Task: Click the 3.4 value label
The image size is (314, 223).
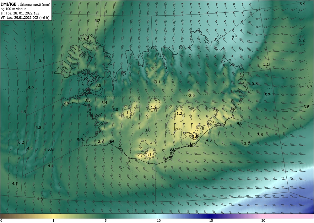Action: point(104,103)
